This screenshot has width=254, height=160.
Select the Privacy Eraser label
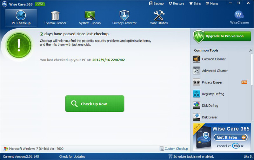212,82
